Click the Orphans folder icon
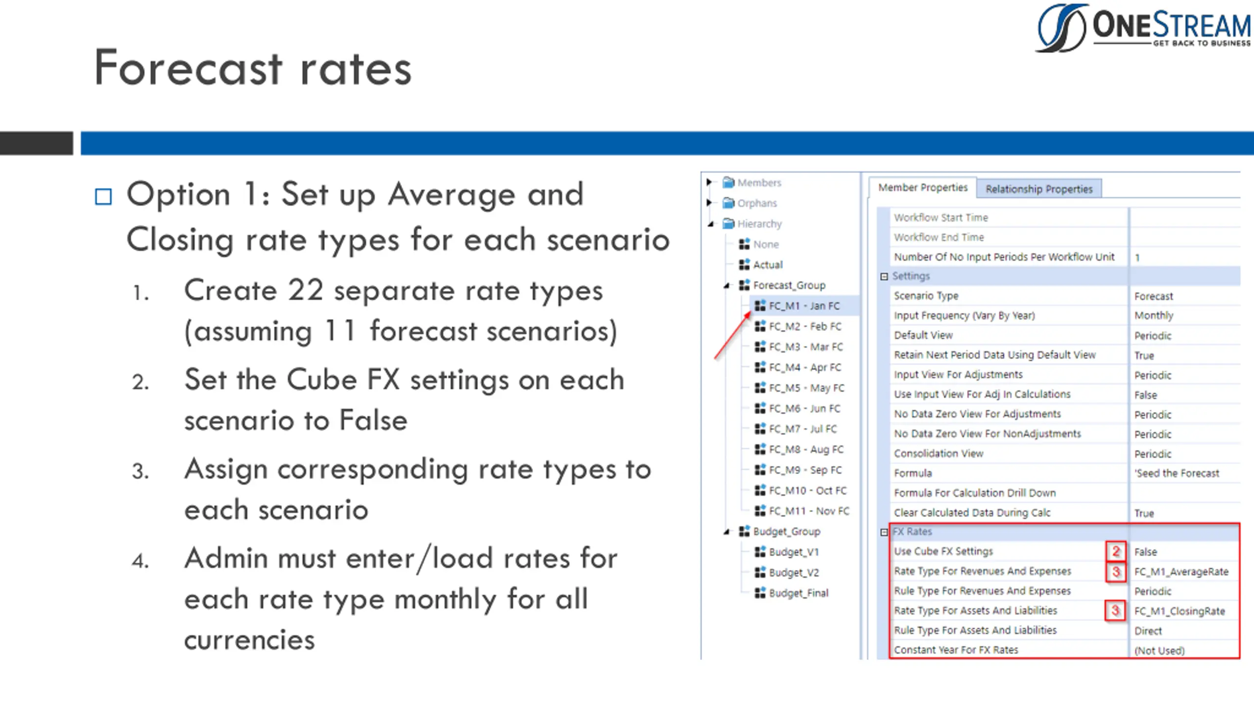 point(729,203)
